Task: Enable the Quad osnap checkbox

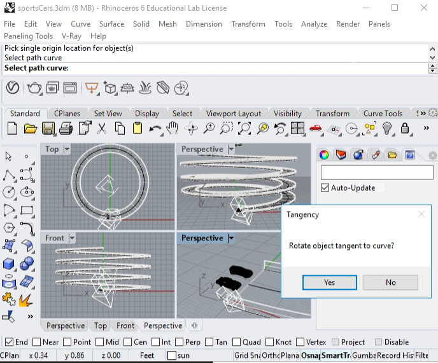Action: coord(237,342)
